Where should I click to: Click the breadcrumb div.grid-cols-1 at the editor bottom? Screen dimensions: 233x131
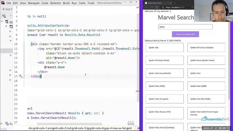pos(80,128)
